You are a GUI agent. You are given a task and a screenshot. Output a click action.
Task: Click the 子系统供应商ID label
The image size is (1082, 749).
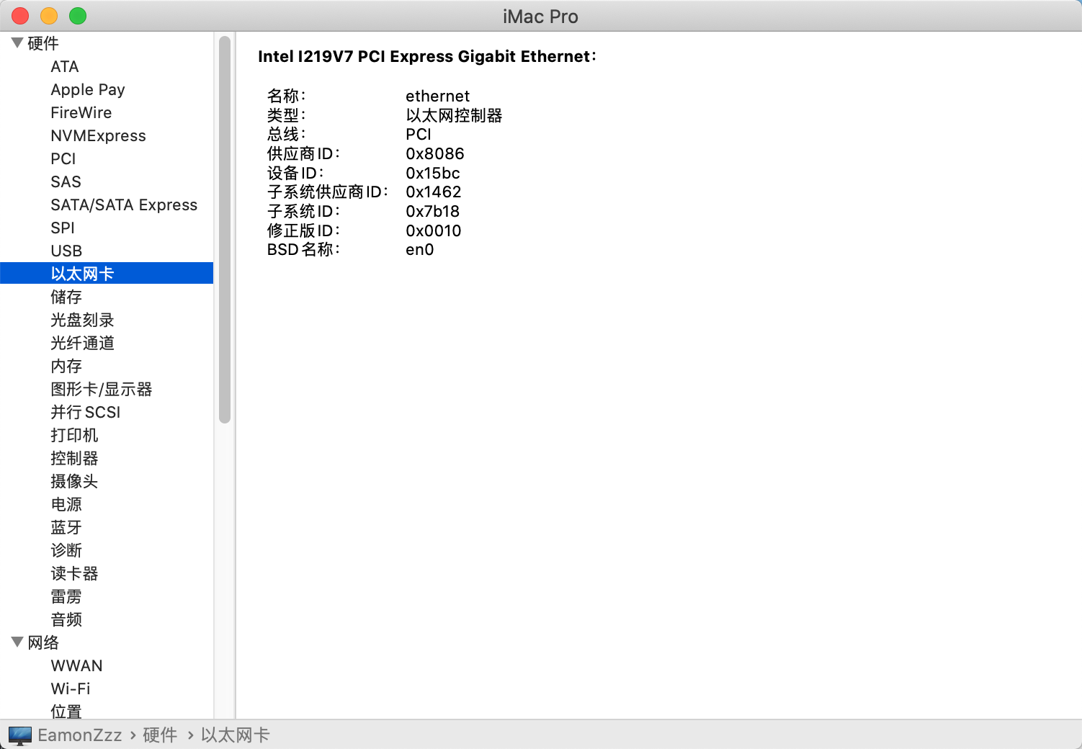tap(328, 192)
